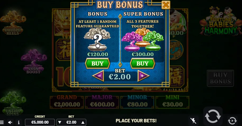The image size is (242, 126).
Task: Click the dimmed Buy Bonus side button
Action: coord(220,78)
